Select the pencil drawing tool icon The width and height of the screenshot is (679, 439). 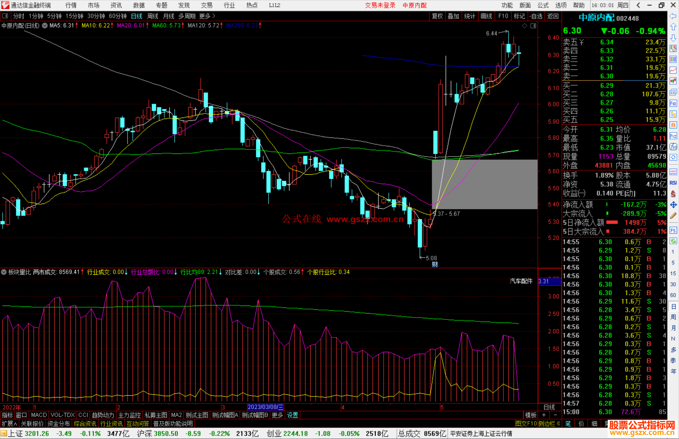(673, 216)
